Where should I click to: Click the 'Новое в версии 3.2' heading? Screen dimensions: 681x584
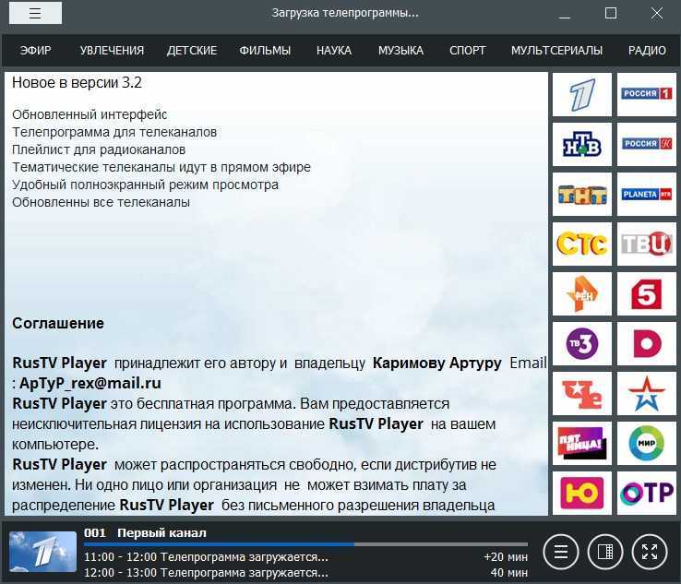pos(77,82)
